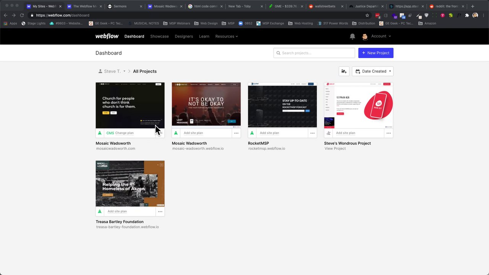Open the notifications bell

[352, 36]
